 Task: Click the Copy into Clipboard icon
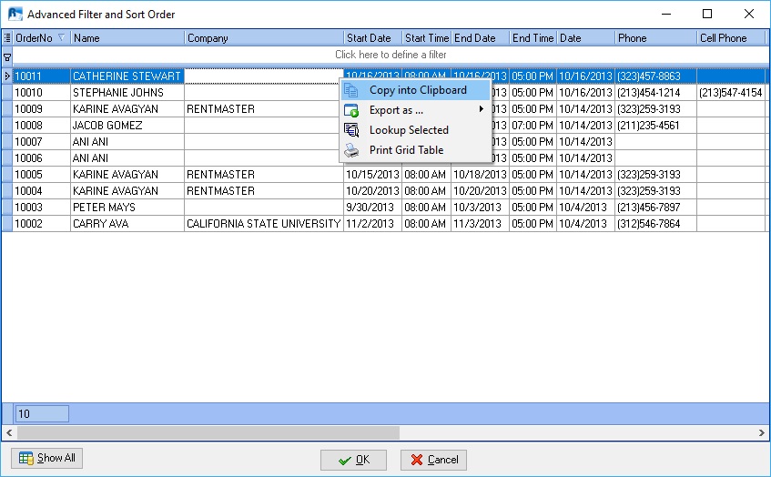[x=351, y=90]
